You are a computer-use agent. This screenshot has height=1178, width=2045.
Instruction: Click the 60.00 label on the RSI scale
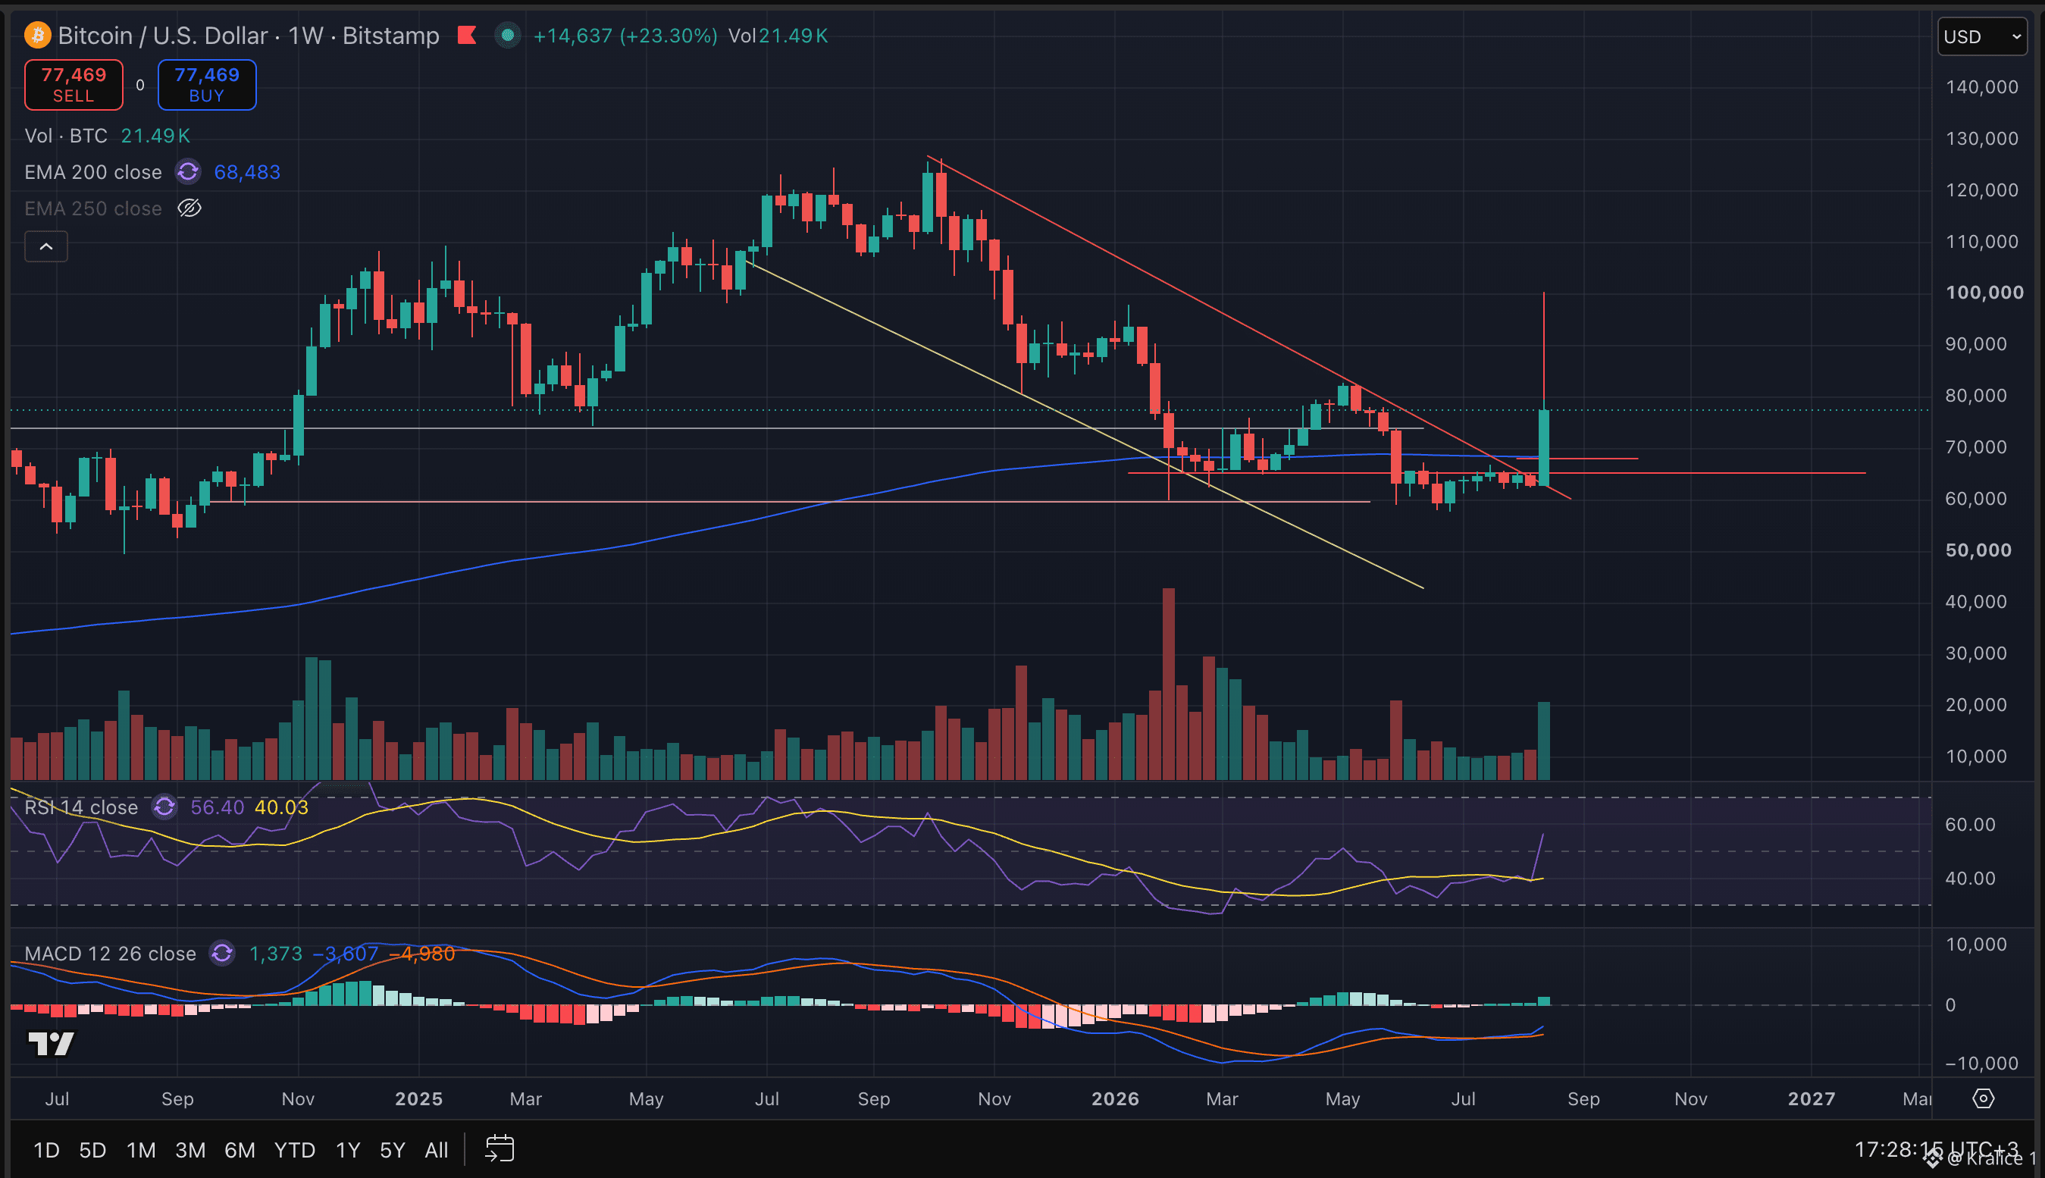click(x=1970, y=824)
